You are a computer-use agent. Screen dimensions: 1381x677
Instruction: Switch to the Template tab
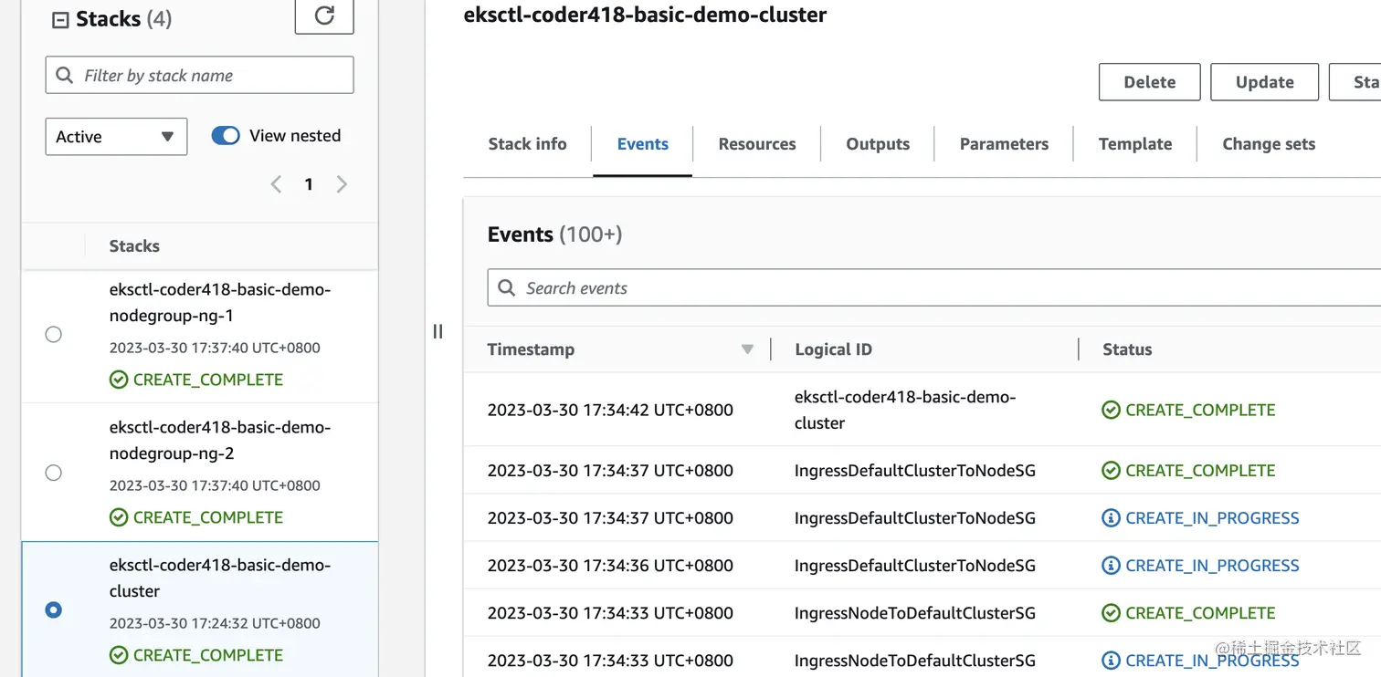coord(1135,144)
